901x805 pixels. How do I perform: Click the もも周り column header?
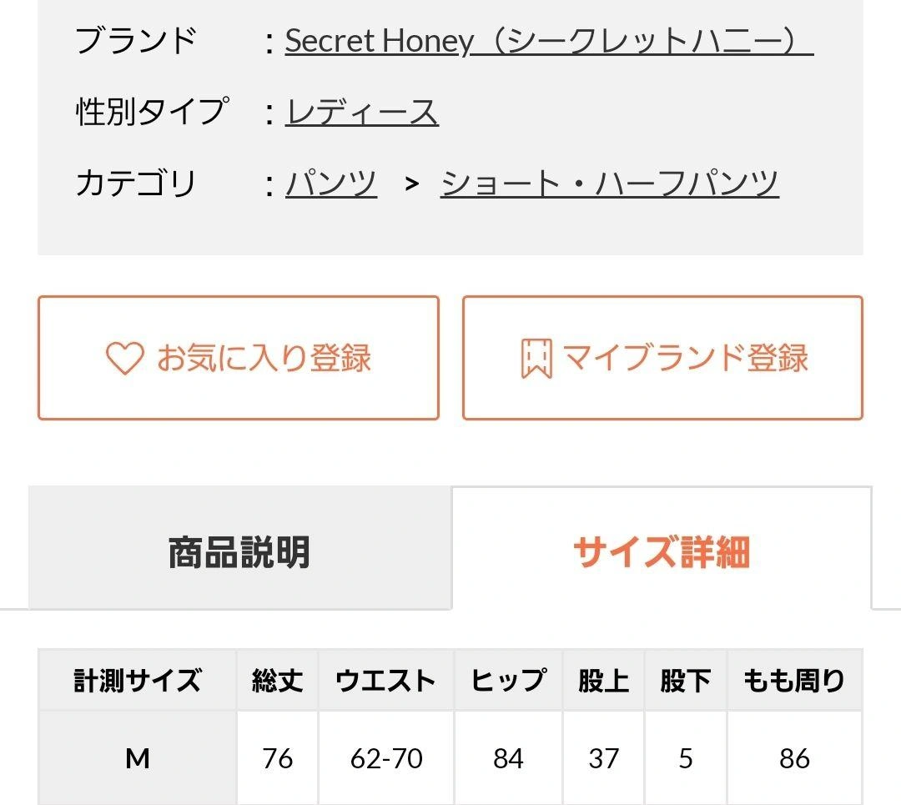pyautogui.click(x=793, y=680)
